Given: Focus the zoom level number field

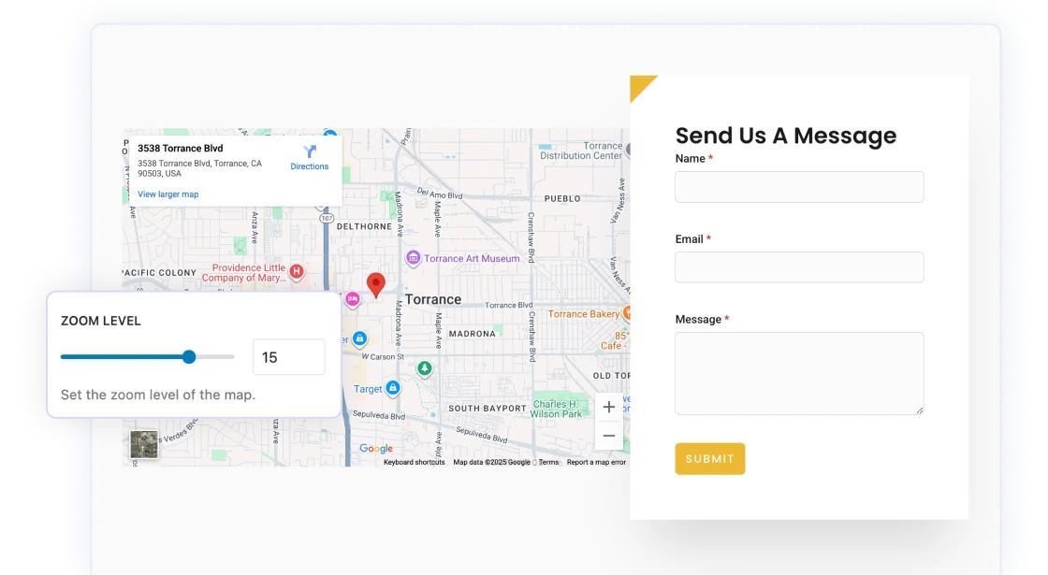Looking at the screenshot, I should tap(288, 357).
